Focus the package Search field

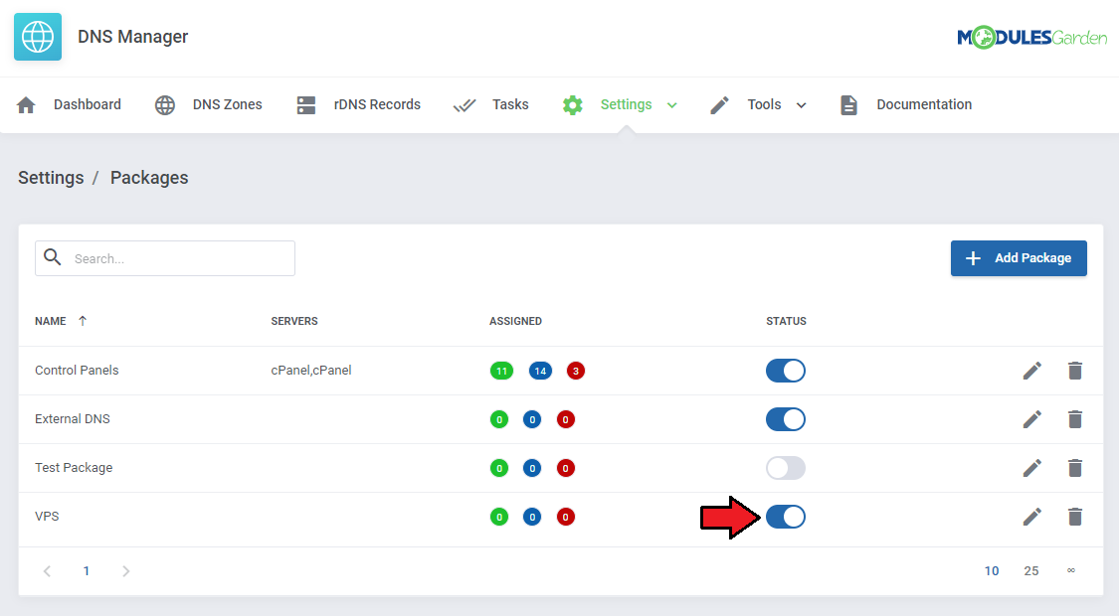(x=165, y=258)
